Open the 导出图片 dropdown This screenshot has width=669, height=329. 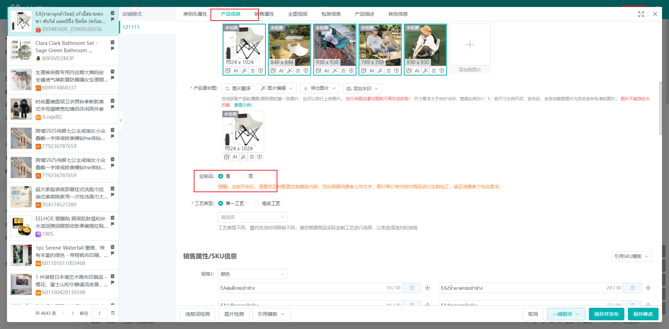[x=320, y=88]
